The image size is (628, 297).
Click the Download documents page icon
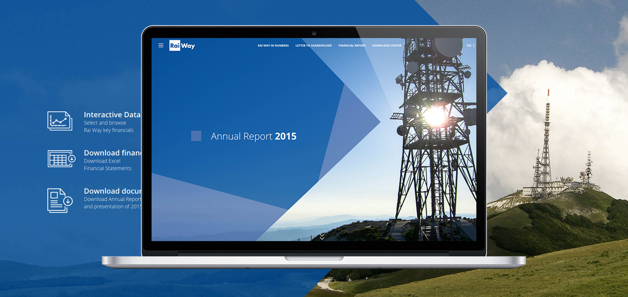point(60,200)
